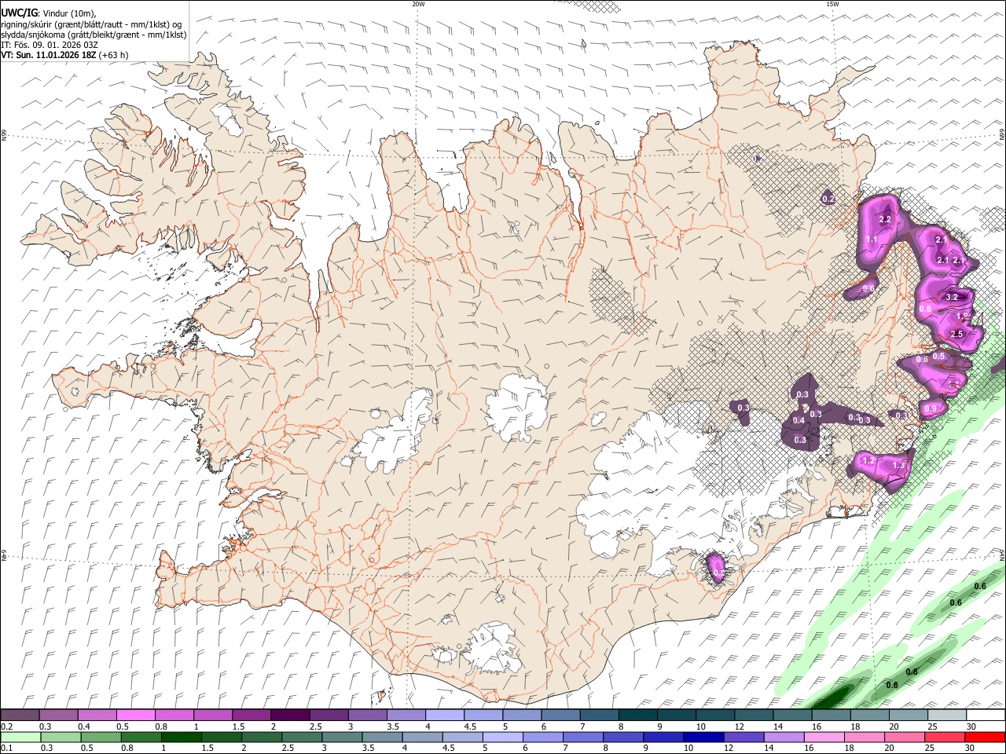Pick the dusky mauve 0.2–0.3 snow swatch

pos(20,716)
